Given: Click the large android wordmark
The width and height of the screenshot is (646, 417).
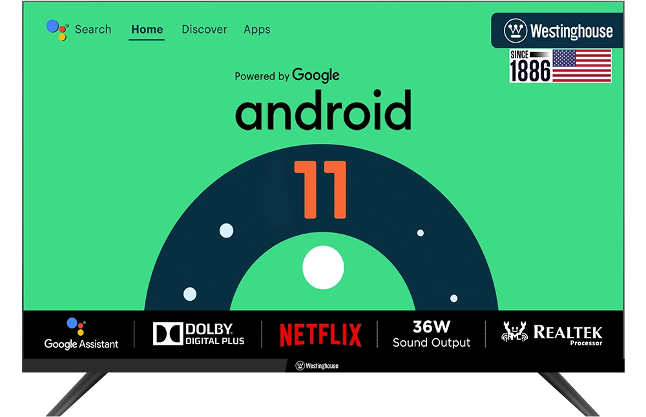Looking at the screenshot, I should coord(323,111).
